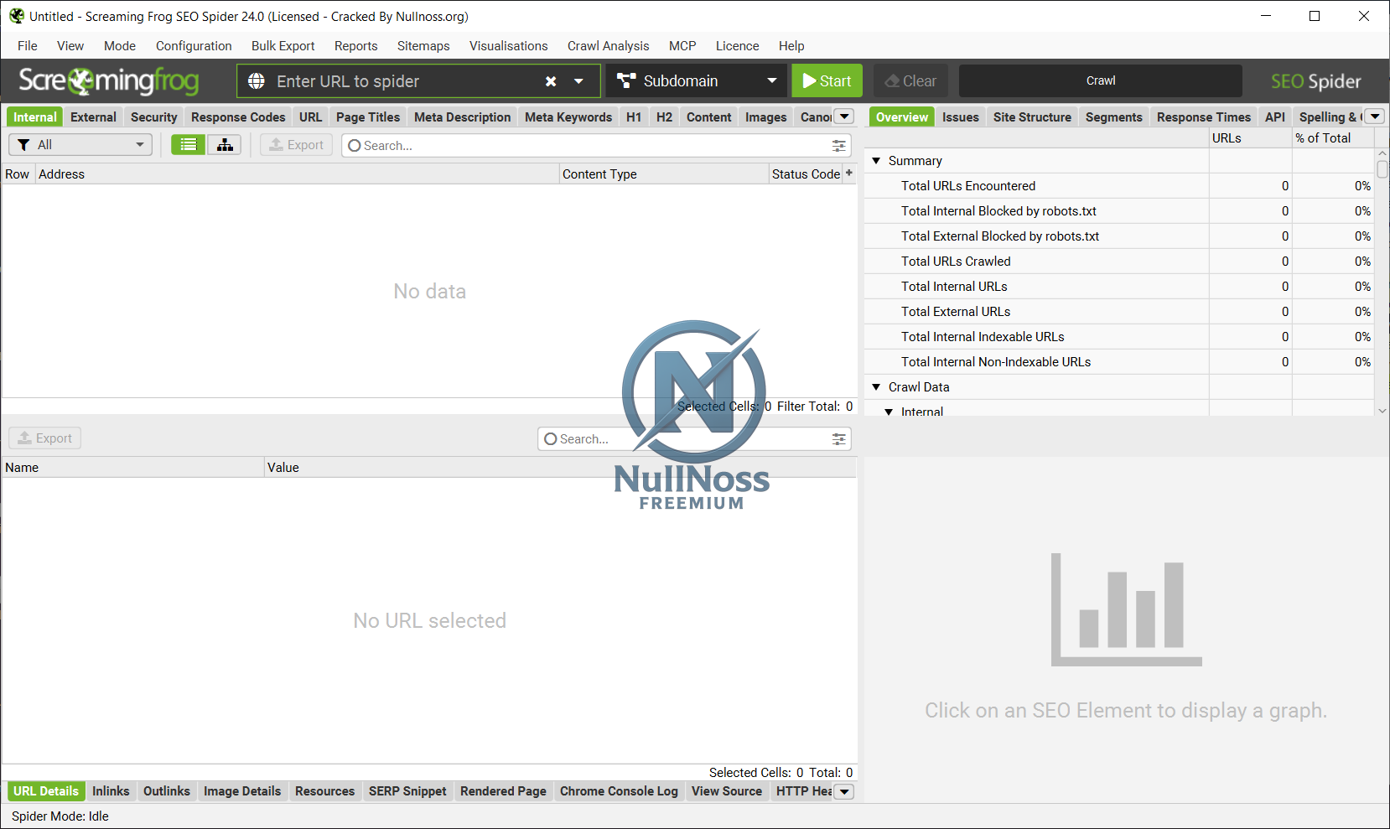Open the Licence menu
The height and width of the screenshot is (829, 1390).
(738, 46)
